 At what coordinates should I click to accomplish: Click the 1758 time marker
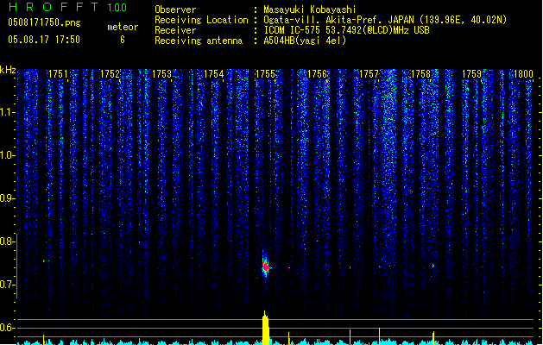point(420,74)
